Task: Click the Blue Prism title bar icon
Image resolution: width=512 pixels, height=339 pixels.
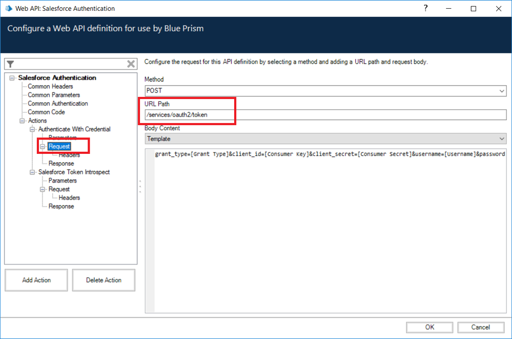Action: pyautogui.click(x=9, y=9)
